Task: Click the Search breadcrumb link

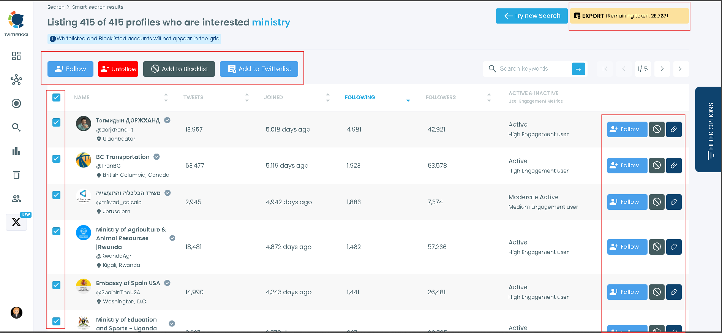Action: click(56, 7)
